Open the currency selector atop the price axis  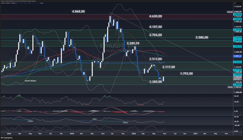click(237, 3)
